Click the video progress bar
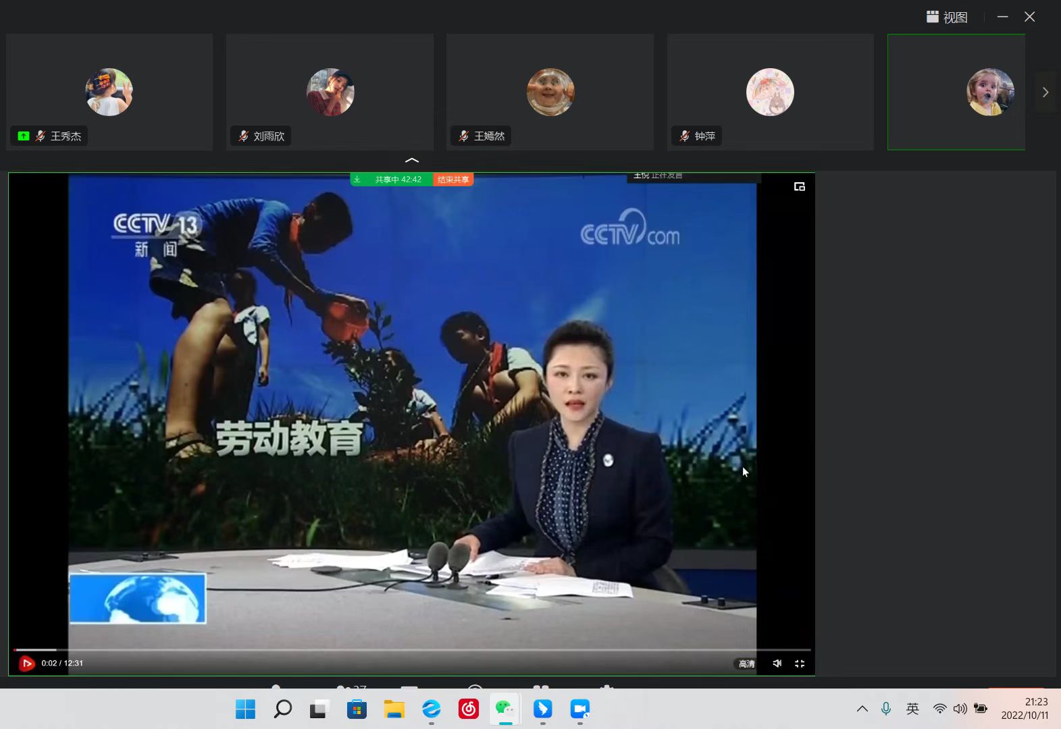The width and height of the screenshot is (1061, 729). click(412, 650)
